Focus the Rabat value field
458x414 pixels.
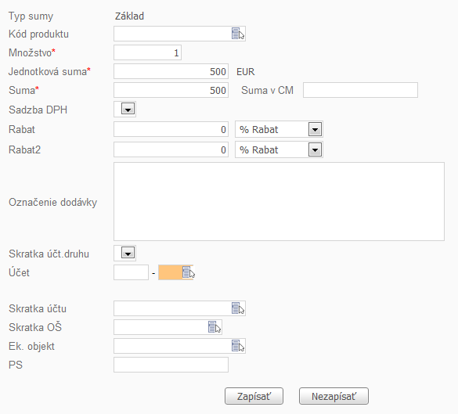coord(171,129)
